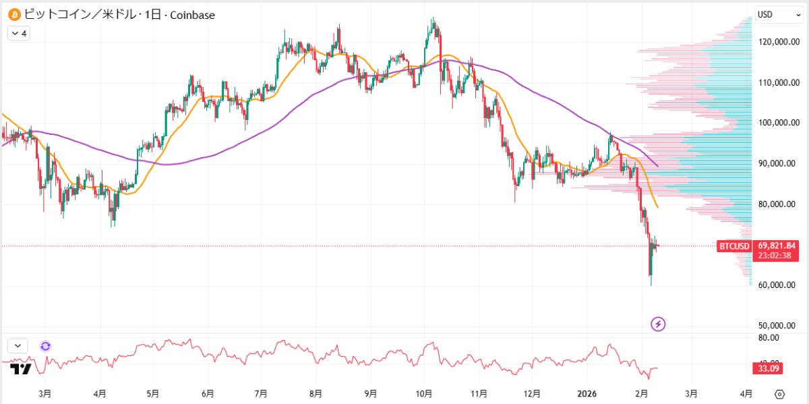
Task: Click the 10月 time axis label
Action: click(424, 393)
